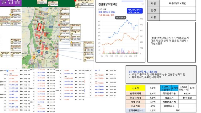Image resolution: width=201 pixels, height=113 pixels.
Task: Select the 환경 header cell
Action: (154, 10)
